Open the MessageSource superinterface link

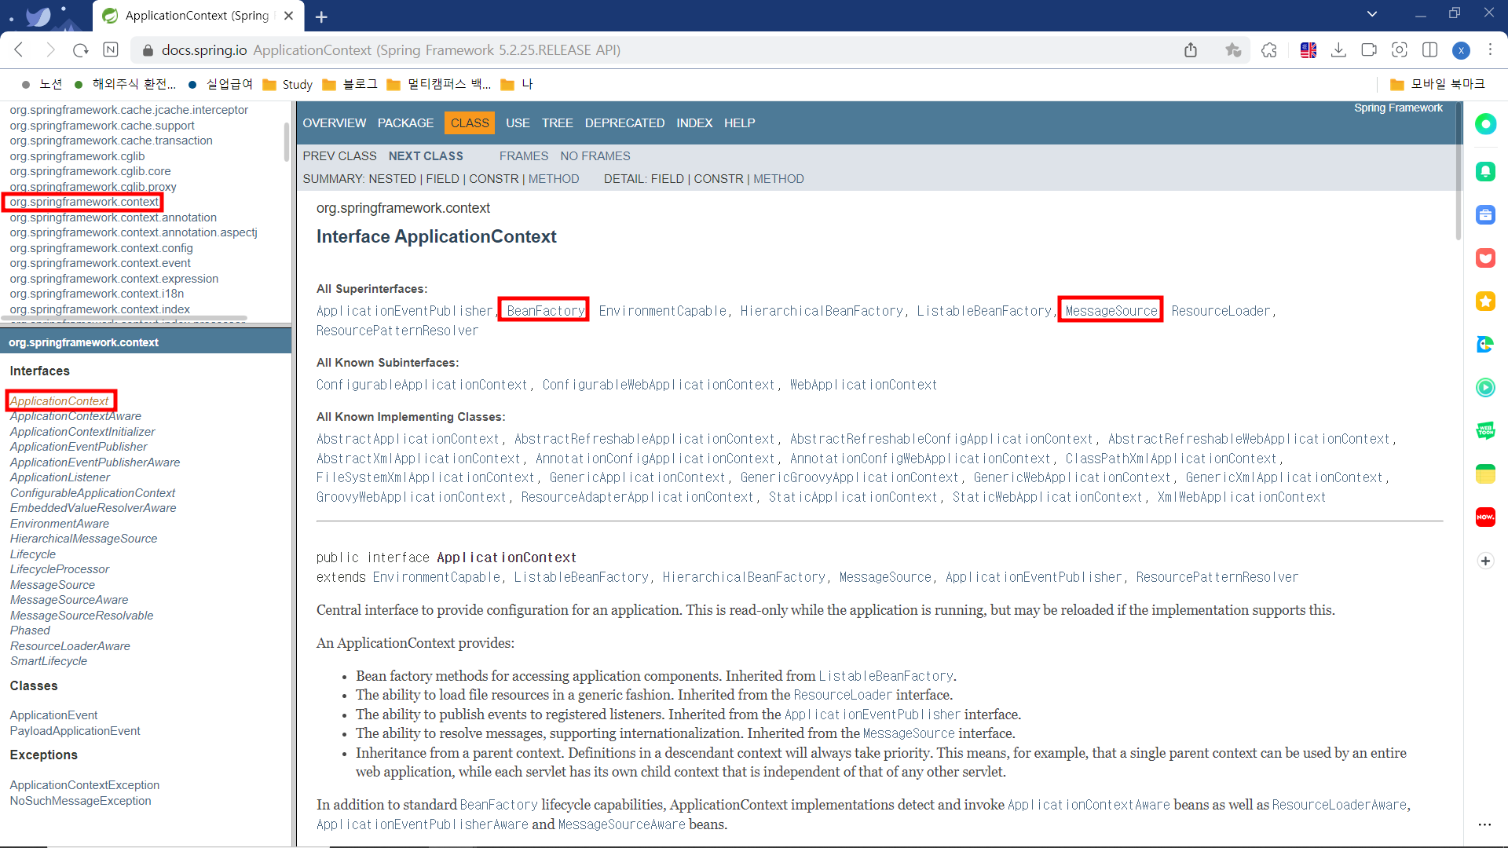point(1111,311)
